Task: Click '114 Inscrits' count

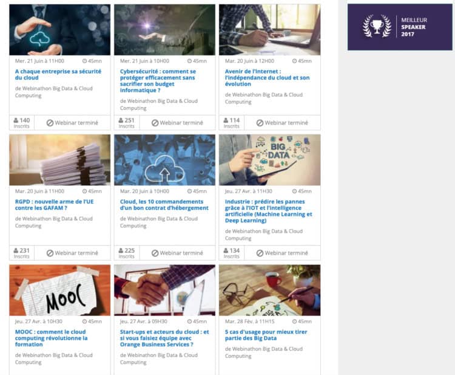Action: click(x=231, y=123)
